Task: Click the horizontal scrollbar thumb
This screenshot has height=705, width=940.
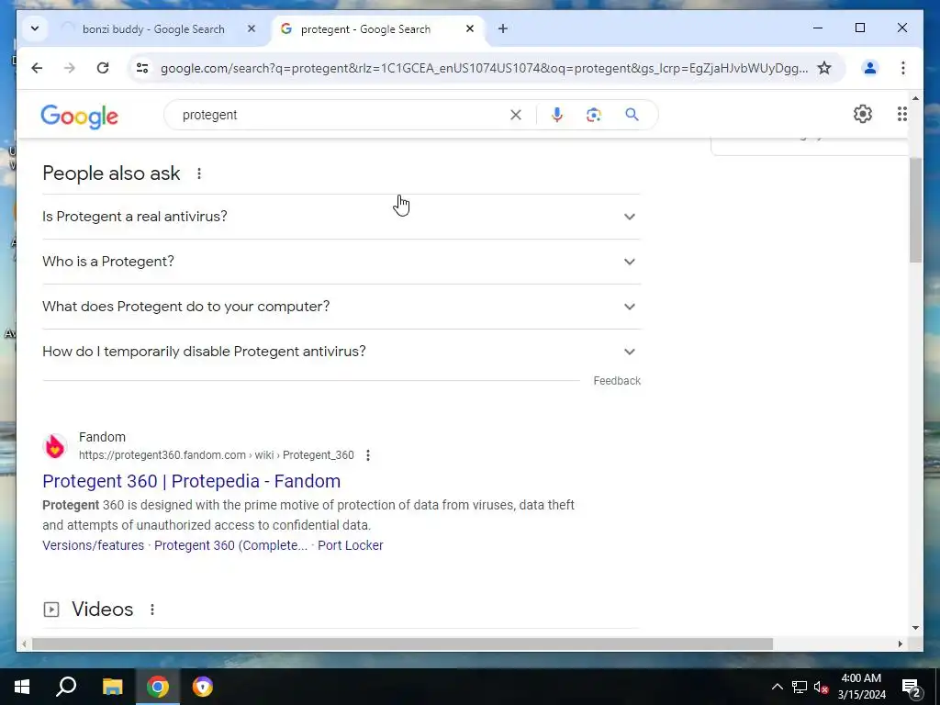Action: click(402, 643)
